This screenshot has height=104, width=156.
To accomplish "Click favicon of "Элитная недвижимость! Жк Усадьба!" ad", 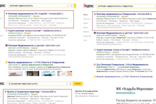I will [6, 14].
